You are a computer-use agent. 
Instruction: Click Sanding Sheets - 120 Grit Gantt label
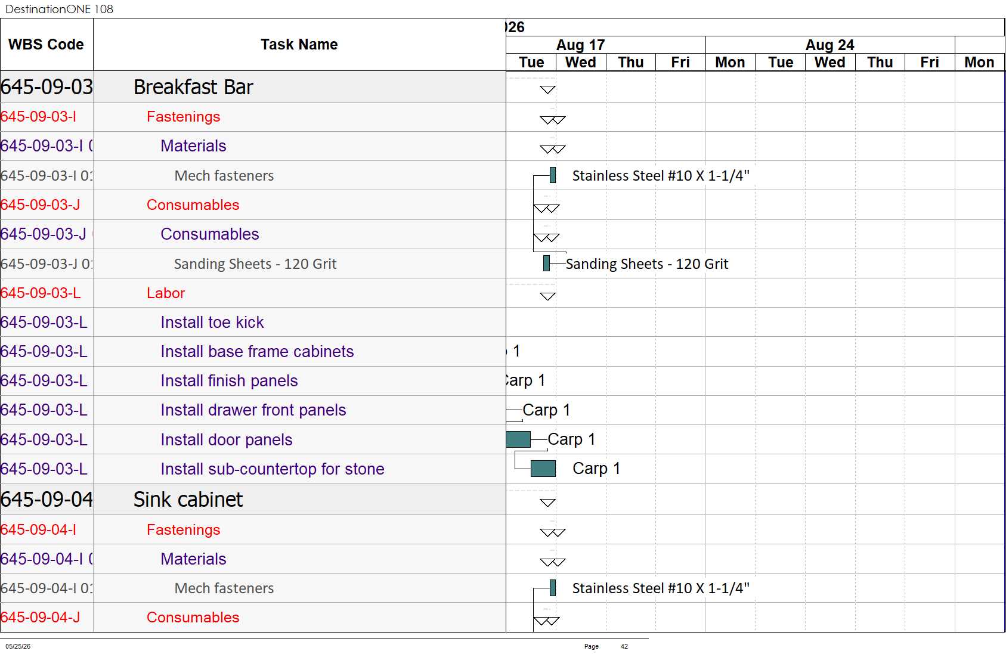point(647,264)
